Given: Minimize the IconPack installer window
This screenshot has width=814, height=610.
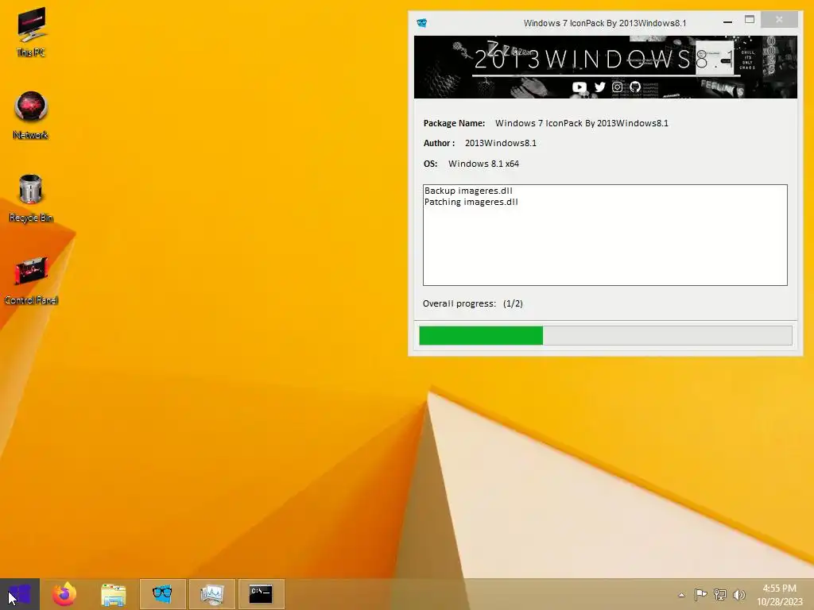Looking at the screenshot, I should coord(728,21).
